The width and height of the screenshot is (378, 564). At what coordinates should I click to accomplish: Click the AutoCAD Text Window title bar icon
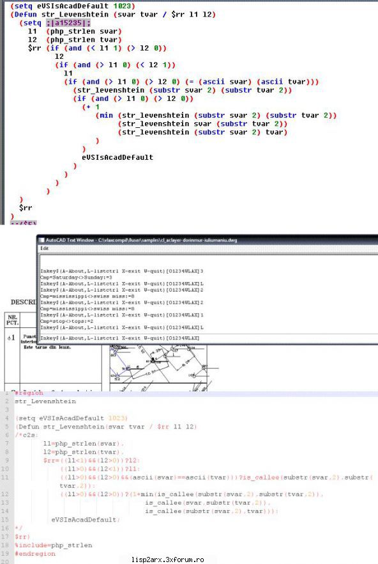[42, 240]
